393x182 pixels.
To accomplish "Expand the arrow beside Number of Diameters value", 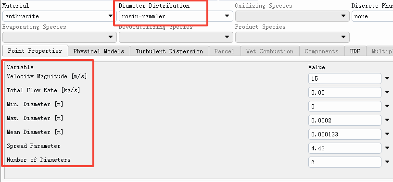I will 387,162.
